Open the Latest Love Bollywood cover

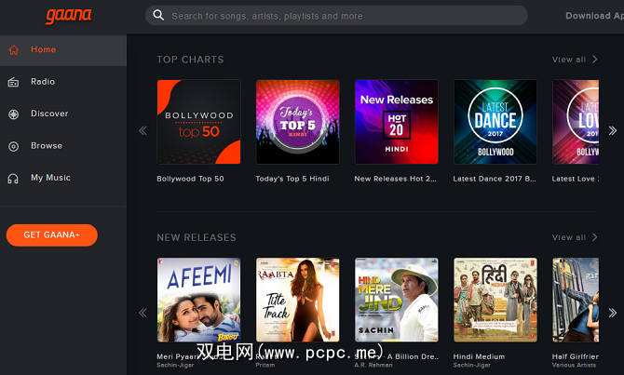coord(576,122)
